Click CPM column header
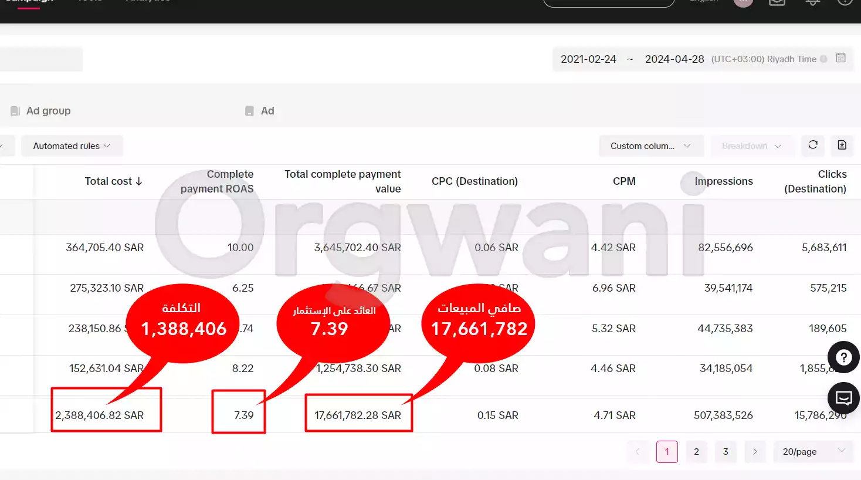The width and height of the screenshot is (861, 480). point(624,181)
